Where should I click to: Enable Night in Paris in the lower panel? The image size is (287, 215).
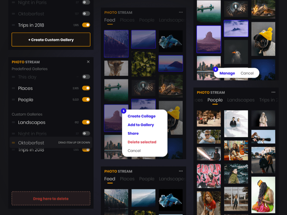[86, 133]
